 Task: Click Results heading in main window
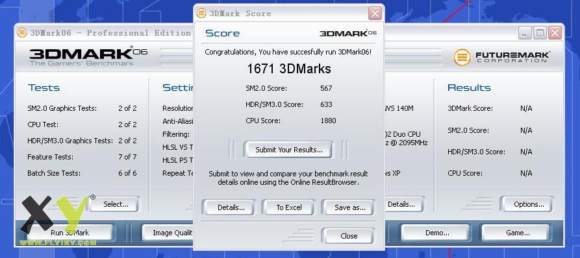click(469, 88)
